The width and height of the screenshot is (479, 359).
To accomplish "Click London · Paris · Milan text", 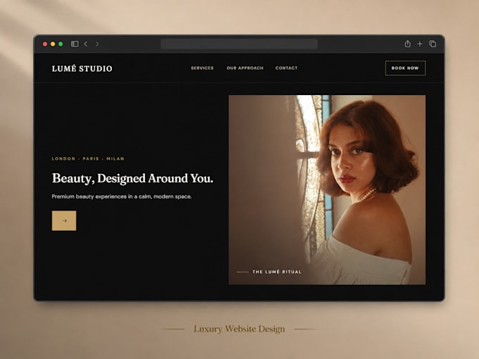I will coord(88,159).
